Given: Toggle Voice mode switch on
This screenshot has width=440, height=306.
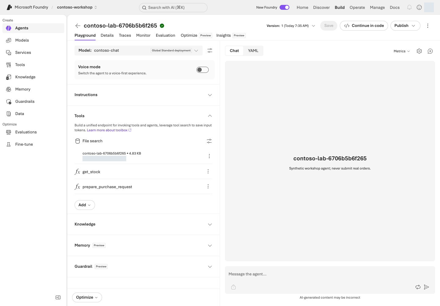Looking at the screenshot, I should [x=203, y=70].
